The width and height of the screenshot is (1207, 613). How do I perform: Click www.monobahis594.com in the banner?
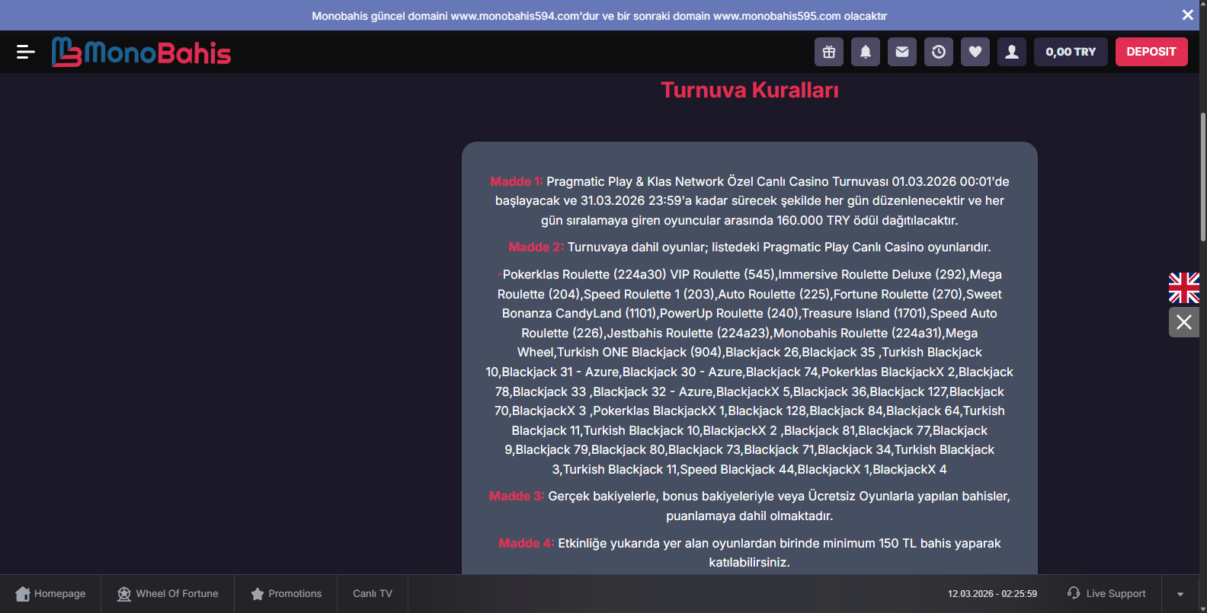[514, 16]
